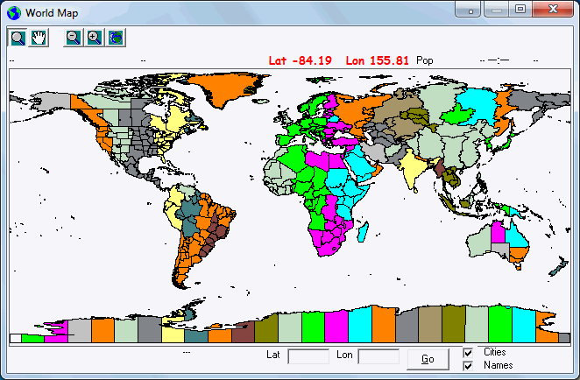Click green Algeria on the map
Screen dimensions: 580x380
[293, 158]
